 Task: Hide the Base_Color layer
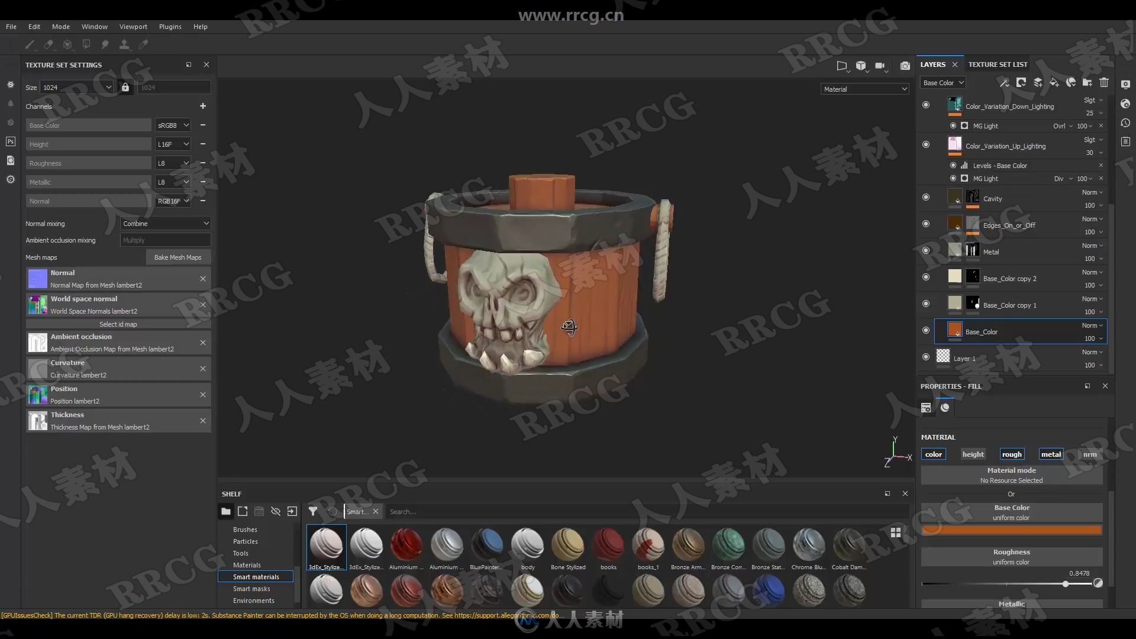(926, 330)
